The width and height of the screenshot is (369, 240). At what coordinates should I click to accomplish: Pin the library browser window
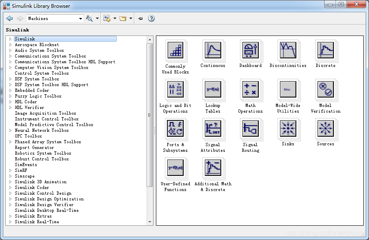click(x=140, y=18)
